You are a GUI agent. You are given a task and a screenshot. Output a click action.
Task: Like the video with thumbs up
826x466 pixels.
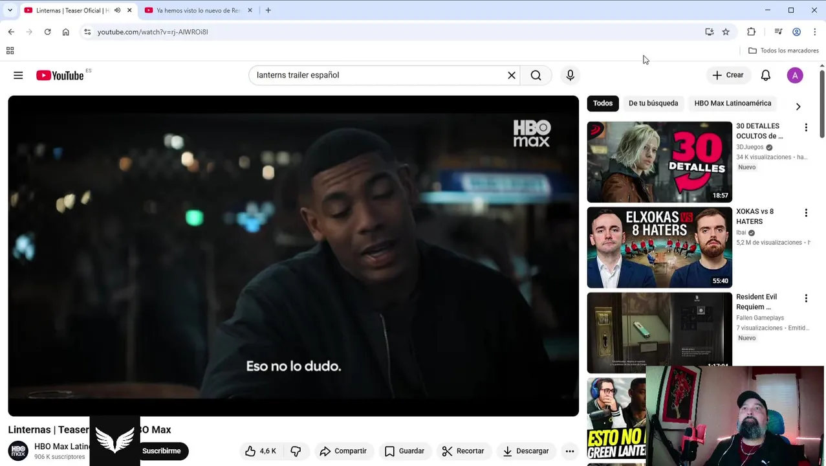point(260,451)
